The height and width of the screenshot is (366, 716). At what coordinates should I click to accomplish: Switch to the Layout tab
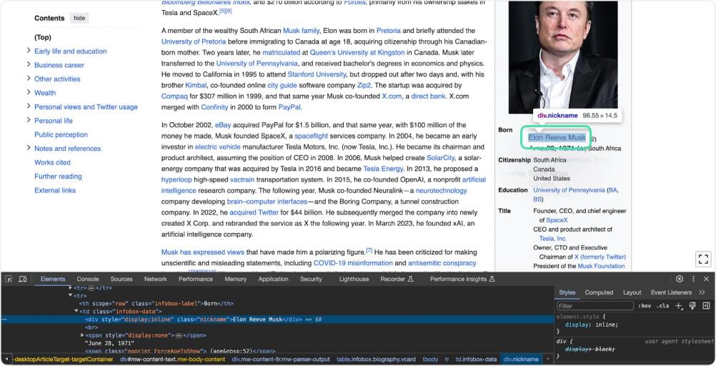[x=632, y=292]
